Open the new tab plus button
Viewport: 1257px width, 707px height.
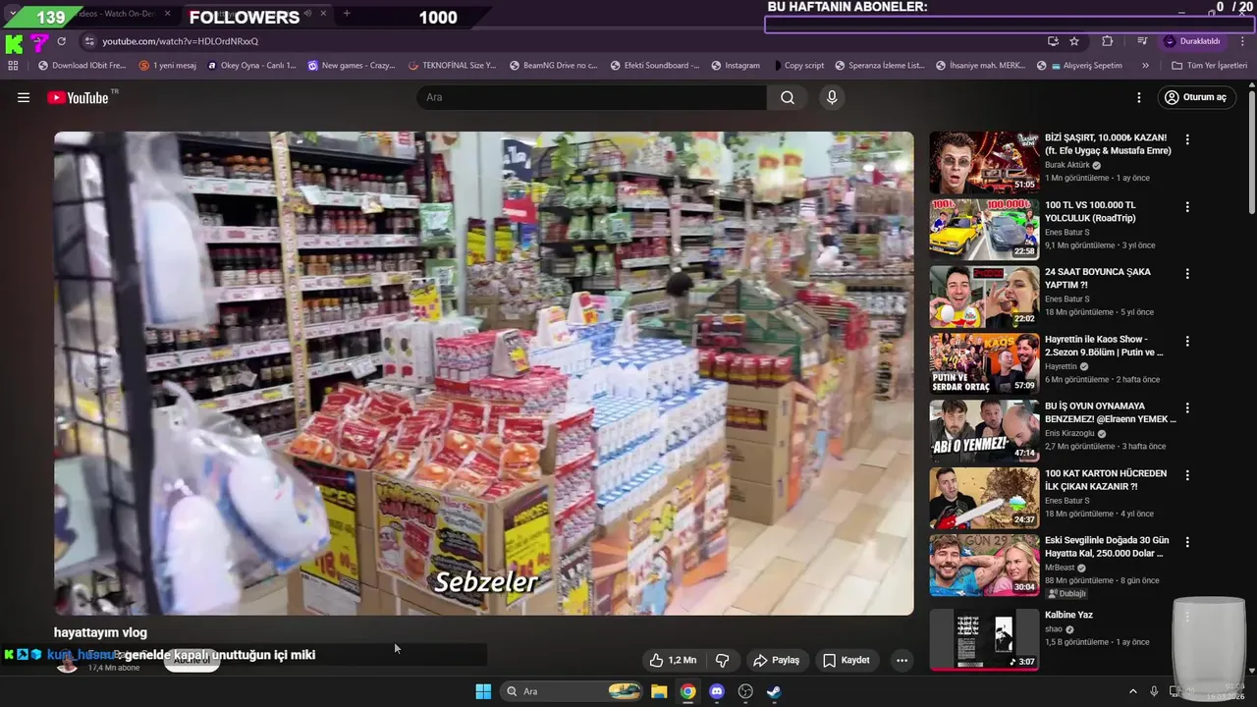pos(347,14)
